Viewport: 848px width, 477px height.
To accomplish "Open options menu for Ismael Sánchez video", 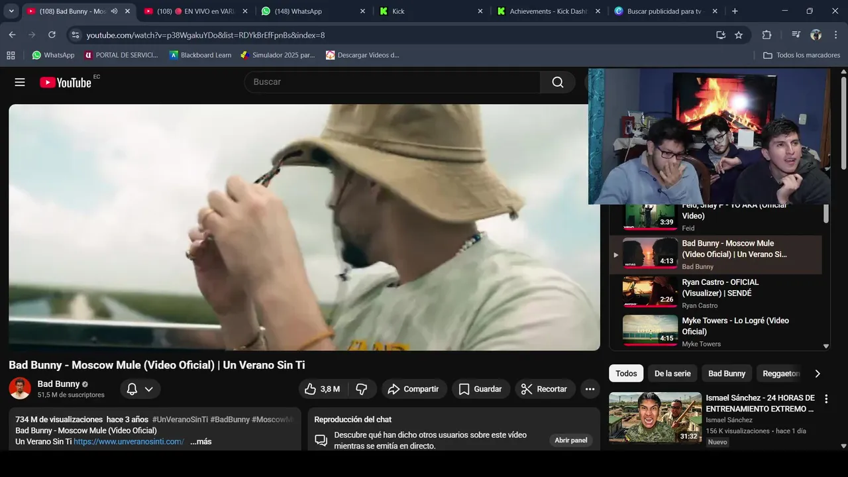I will click(826, 399).
